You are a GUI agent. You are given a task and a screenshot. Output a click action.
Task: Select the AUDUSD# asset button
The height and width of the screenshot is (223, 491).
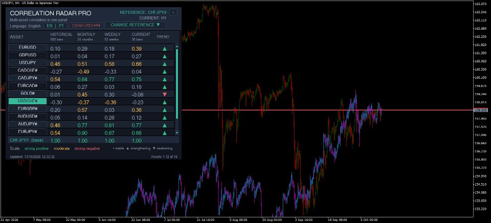click(x=28, y=117)
